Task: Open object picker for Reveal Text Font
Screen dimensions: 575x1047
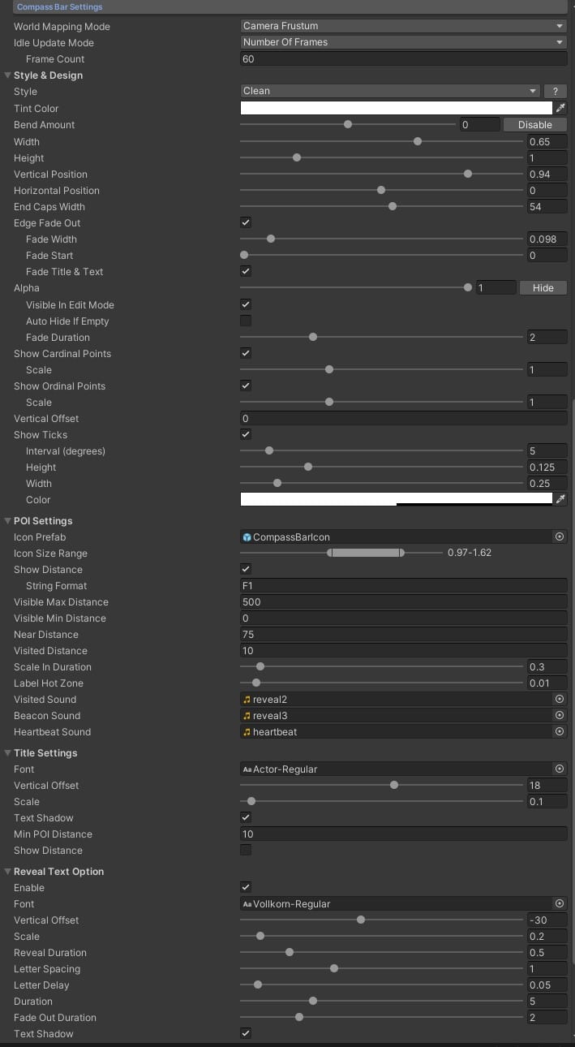Action: pyautogui.click(x=559, y=904)
